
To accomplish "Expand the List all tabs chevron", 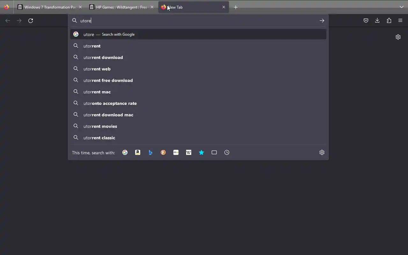I will pos(402,7).
